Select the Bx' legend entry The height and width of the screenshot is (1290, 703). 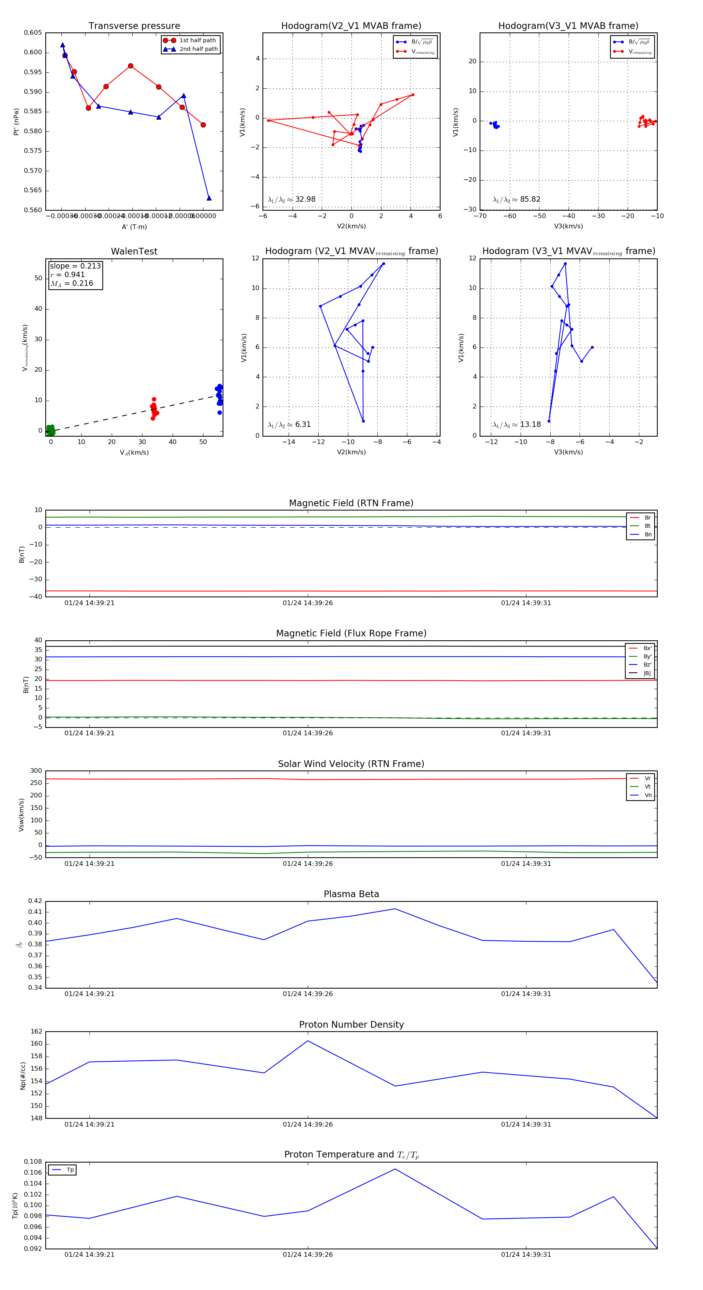(x=640, y=648)
